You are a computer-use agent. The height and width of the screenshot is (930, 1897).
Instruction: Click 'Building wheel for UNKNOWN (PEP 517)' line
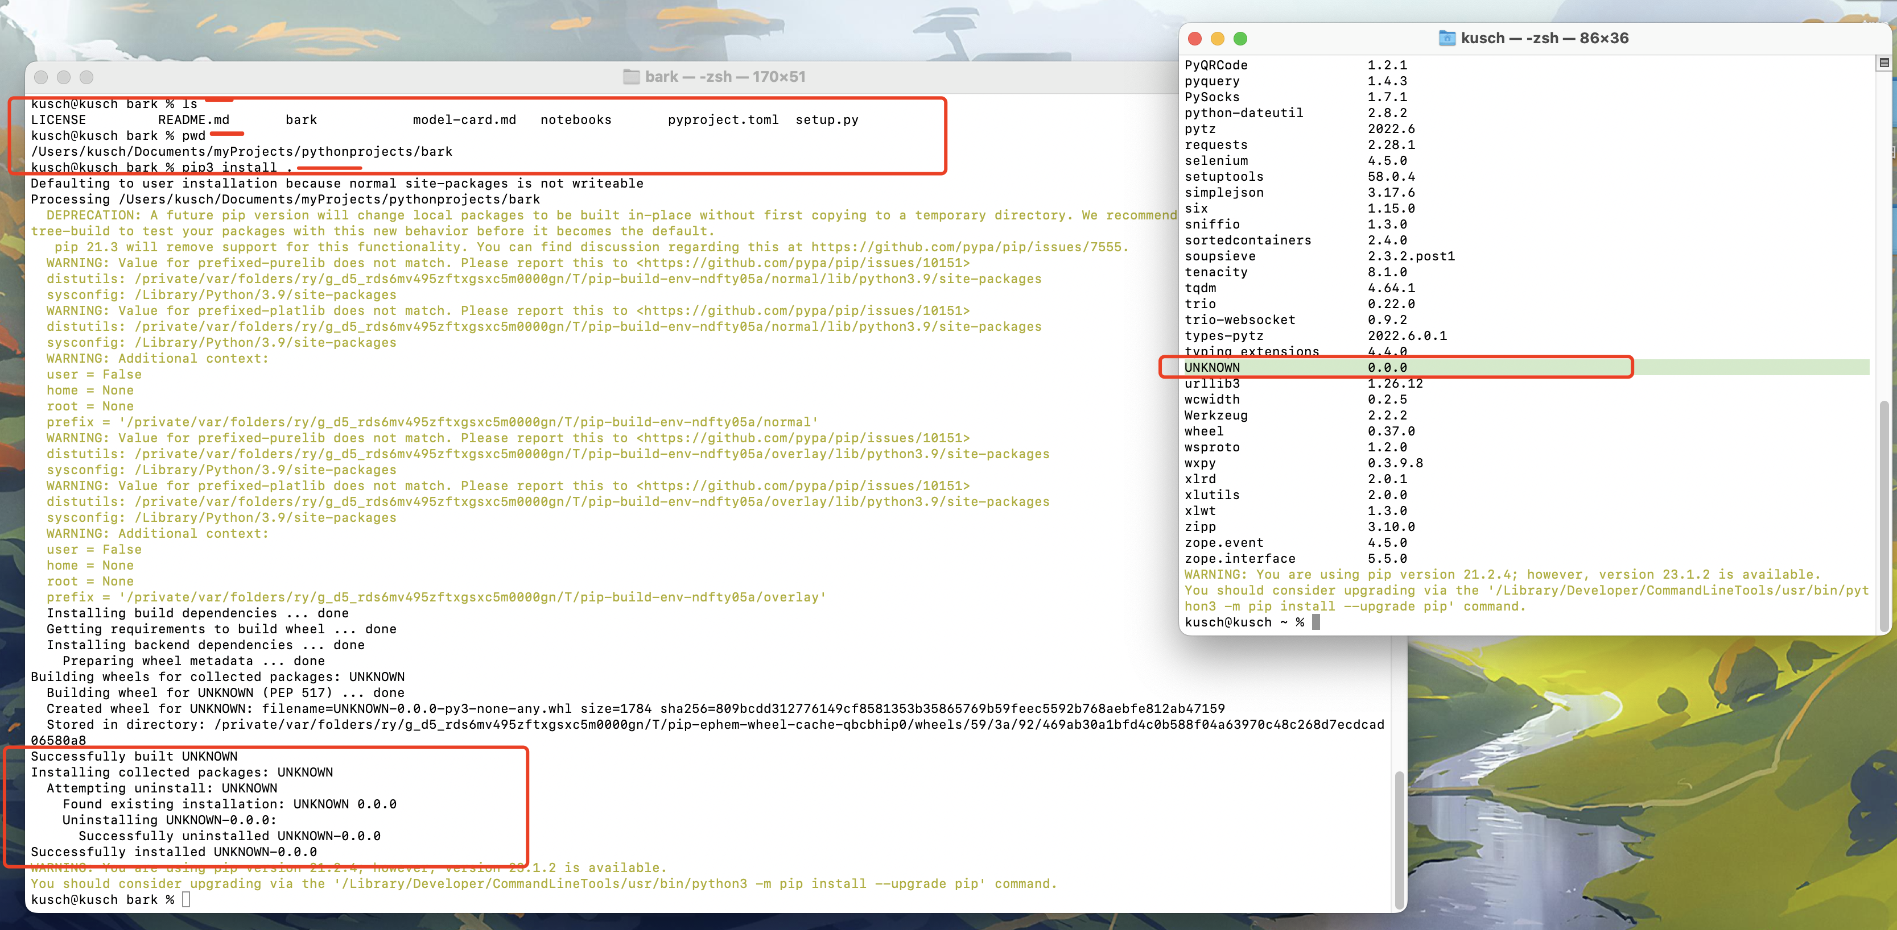click(225, 692)
